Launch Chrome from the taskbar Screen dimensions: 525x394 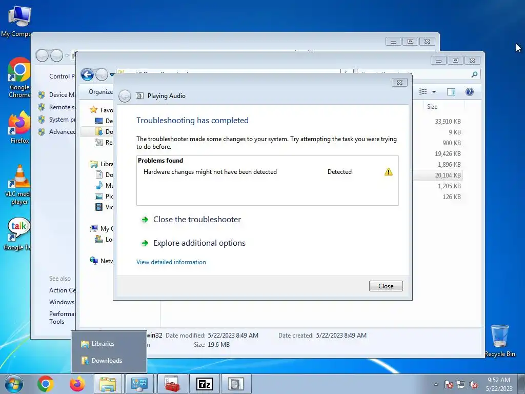46,384
